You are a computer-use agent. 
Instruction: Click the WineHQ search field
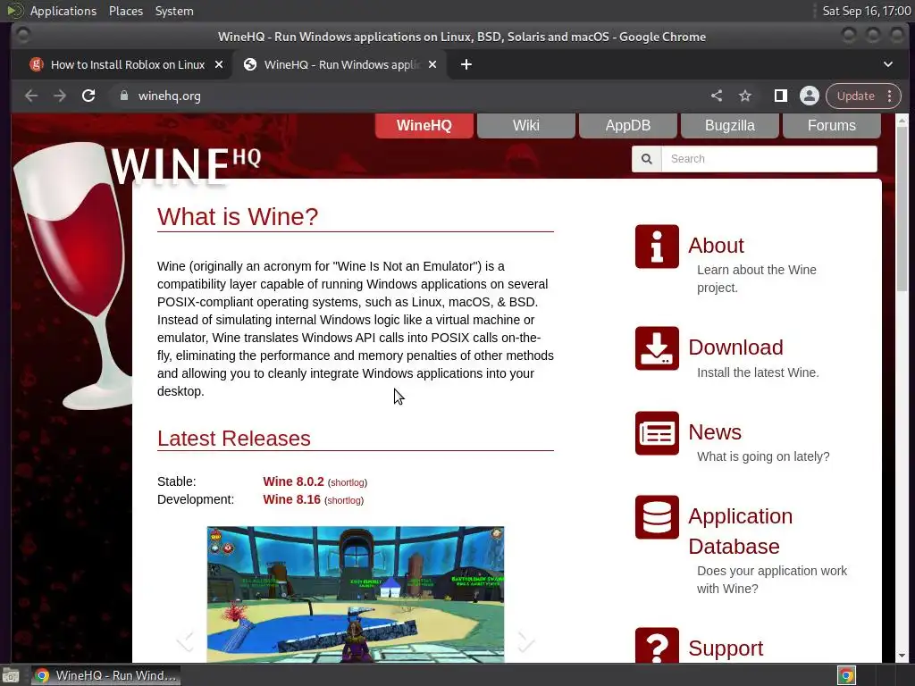[769, 159]
